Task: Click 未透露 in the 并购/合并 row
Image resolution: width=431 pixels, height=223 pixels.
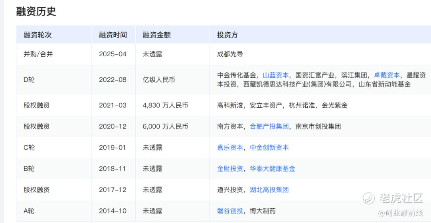Action: point(152,54)
